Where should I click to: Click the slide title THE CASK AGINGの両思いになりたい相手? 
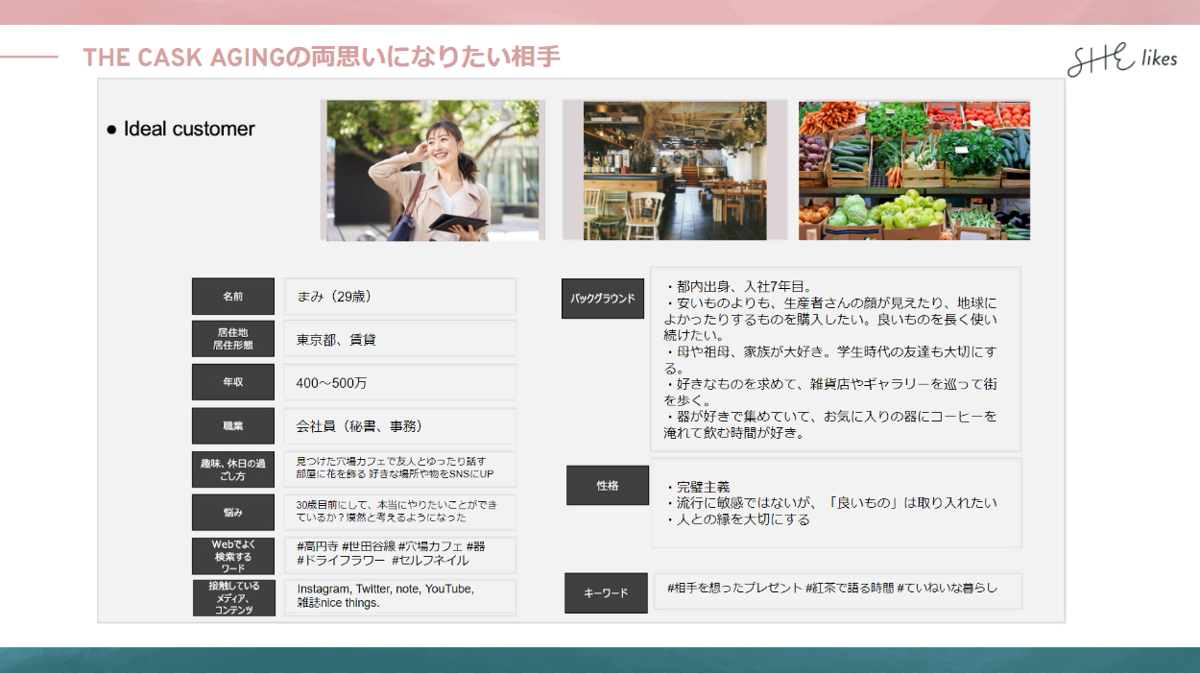(x=322, y=58)
